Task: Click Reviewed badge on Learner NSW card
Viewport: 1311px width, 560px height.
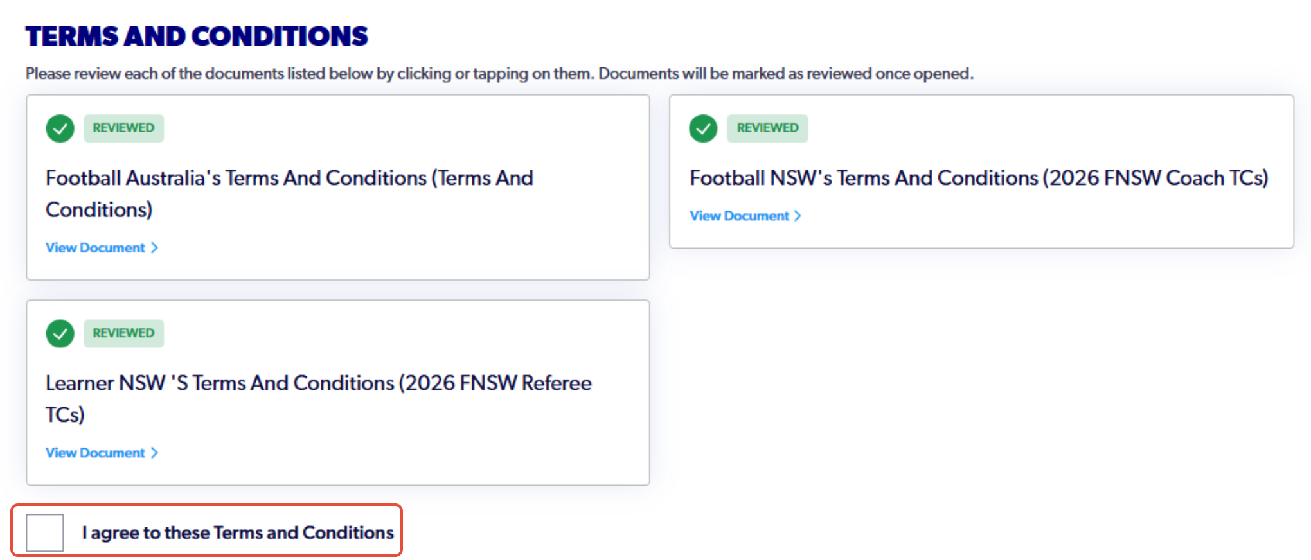Action: point(123,333)
